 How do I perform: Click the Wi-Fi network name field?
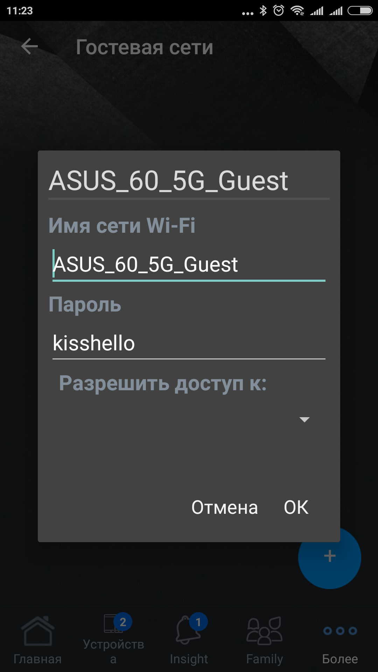[189, 265]
